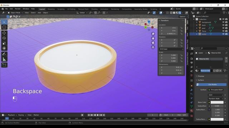This screenshot has height=128, width=229.
Task: Toggle auto keying record button
Action: [x=82, y=115]
